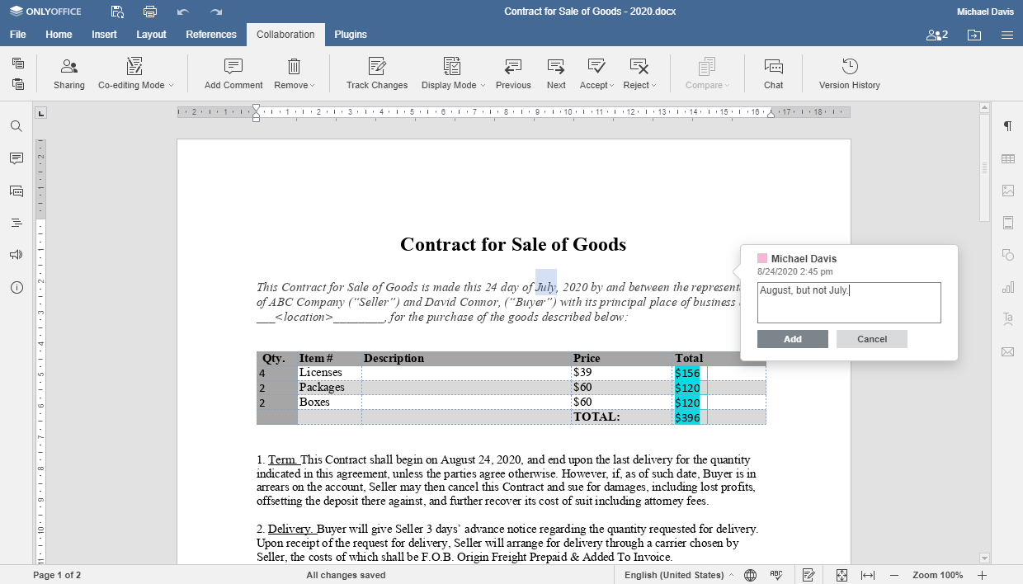Click inside the comment text box
1023x584 pixels.
pos(848,302)
